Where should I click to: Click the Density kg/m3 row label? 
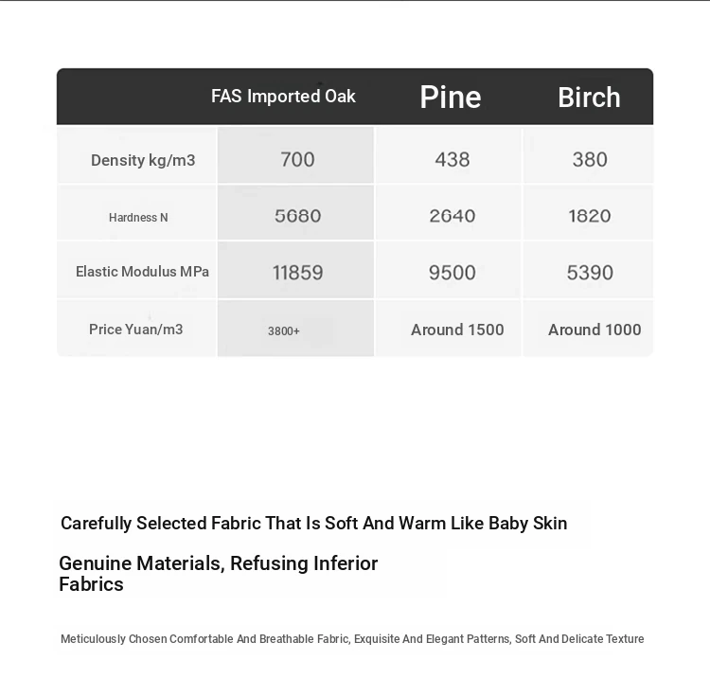[x=143, y=160]
